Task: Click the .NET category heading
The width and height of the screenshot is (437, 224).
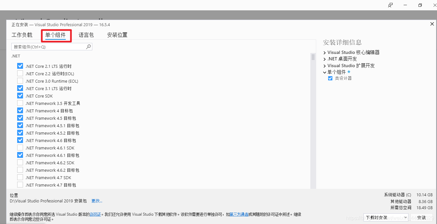Action: click(16, 56)
